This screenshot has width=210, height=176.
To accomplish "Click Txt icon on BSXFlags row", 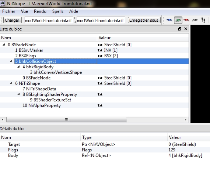I will pos(100,56).
